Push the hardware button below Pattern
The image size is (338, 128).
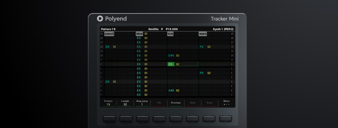click(109, 119)
